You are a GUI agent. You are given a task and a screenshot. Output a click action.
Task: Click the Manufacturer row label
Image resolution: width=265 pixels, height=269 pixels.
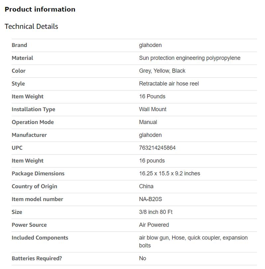click(x=29, y=135)
